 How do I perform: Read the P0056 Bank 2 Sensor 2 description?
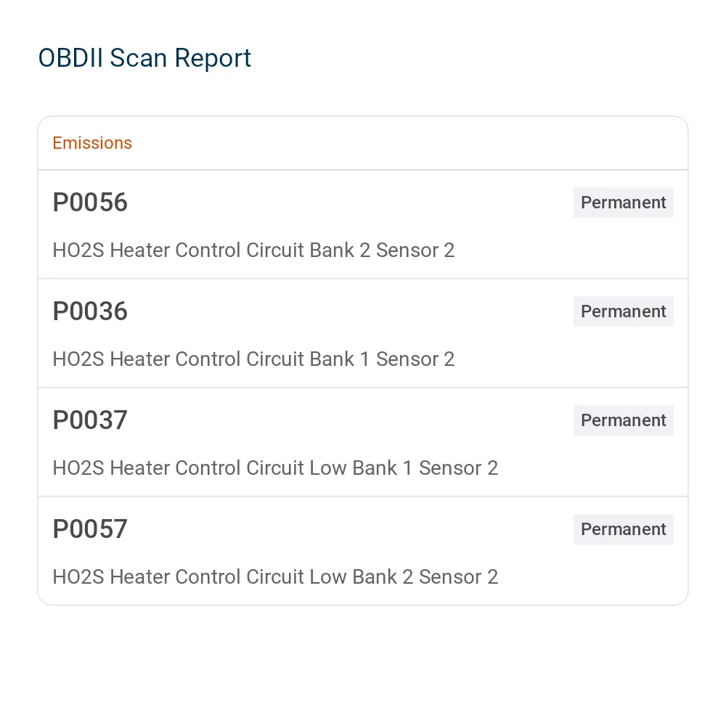tap(253, 250)
